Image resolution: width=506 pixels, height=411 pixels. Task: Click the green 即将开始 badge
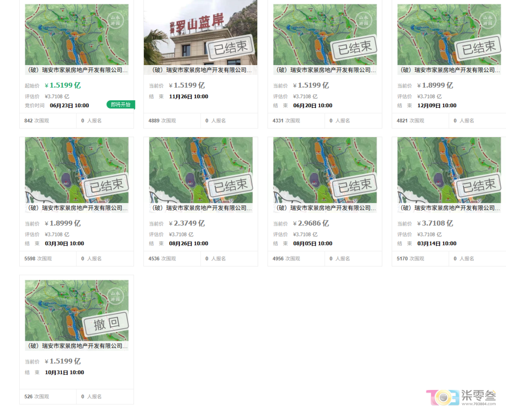pyautogui.click(x=121, y=105)
